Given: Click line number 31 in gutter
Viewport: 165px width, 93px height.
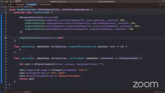Looking at the screenshot, I should coord(6,38).
